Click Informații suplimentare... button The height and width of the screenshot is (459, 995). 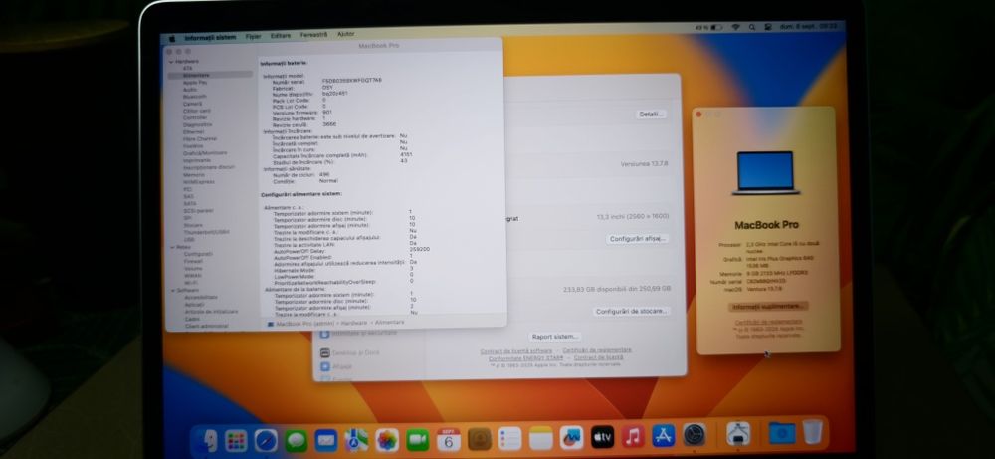(768, 306)
